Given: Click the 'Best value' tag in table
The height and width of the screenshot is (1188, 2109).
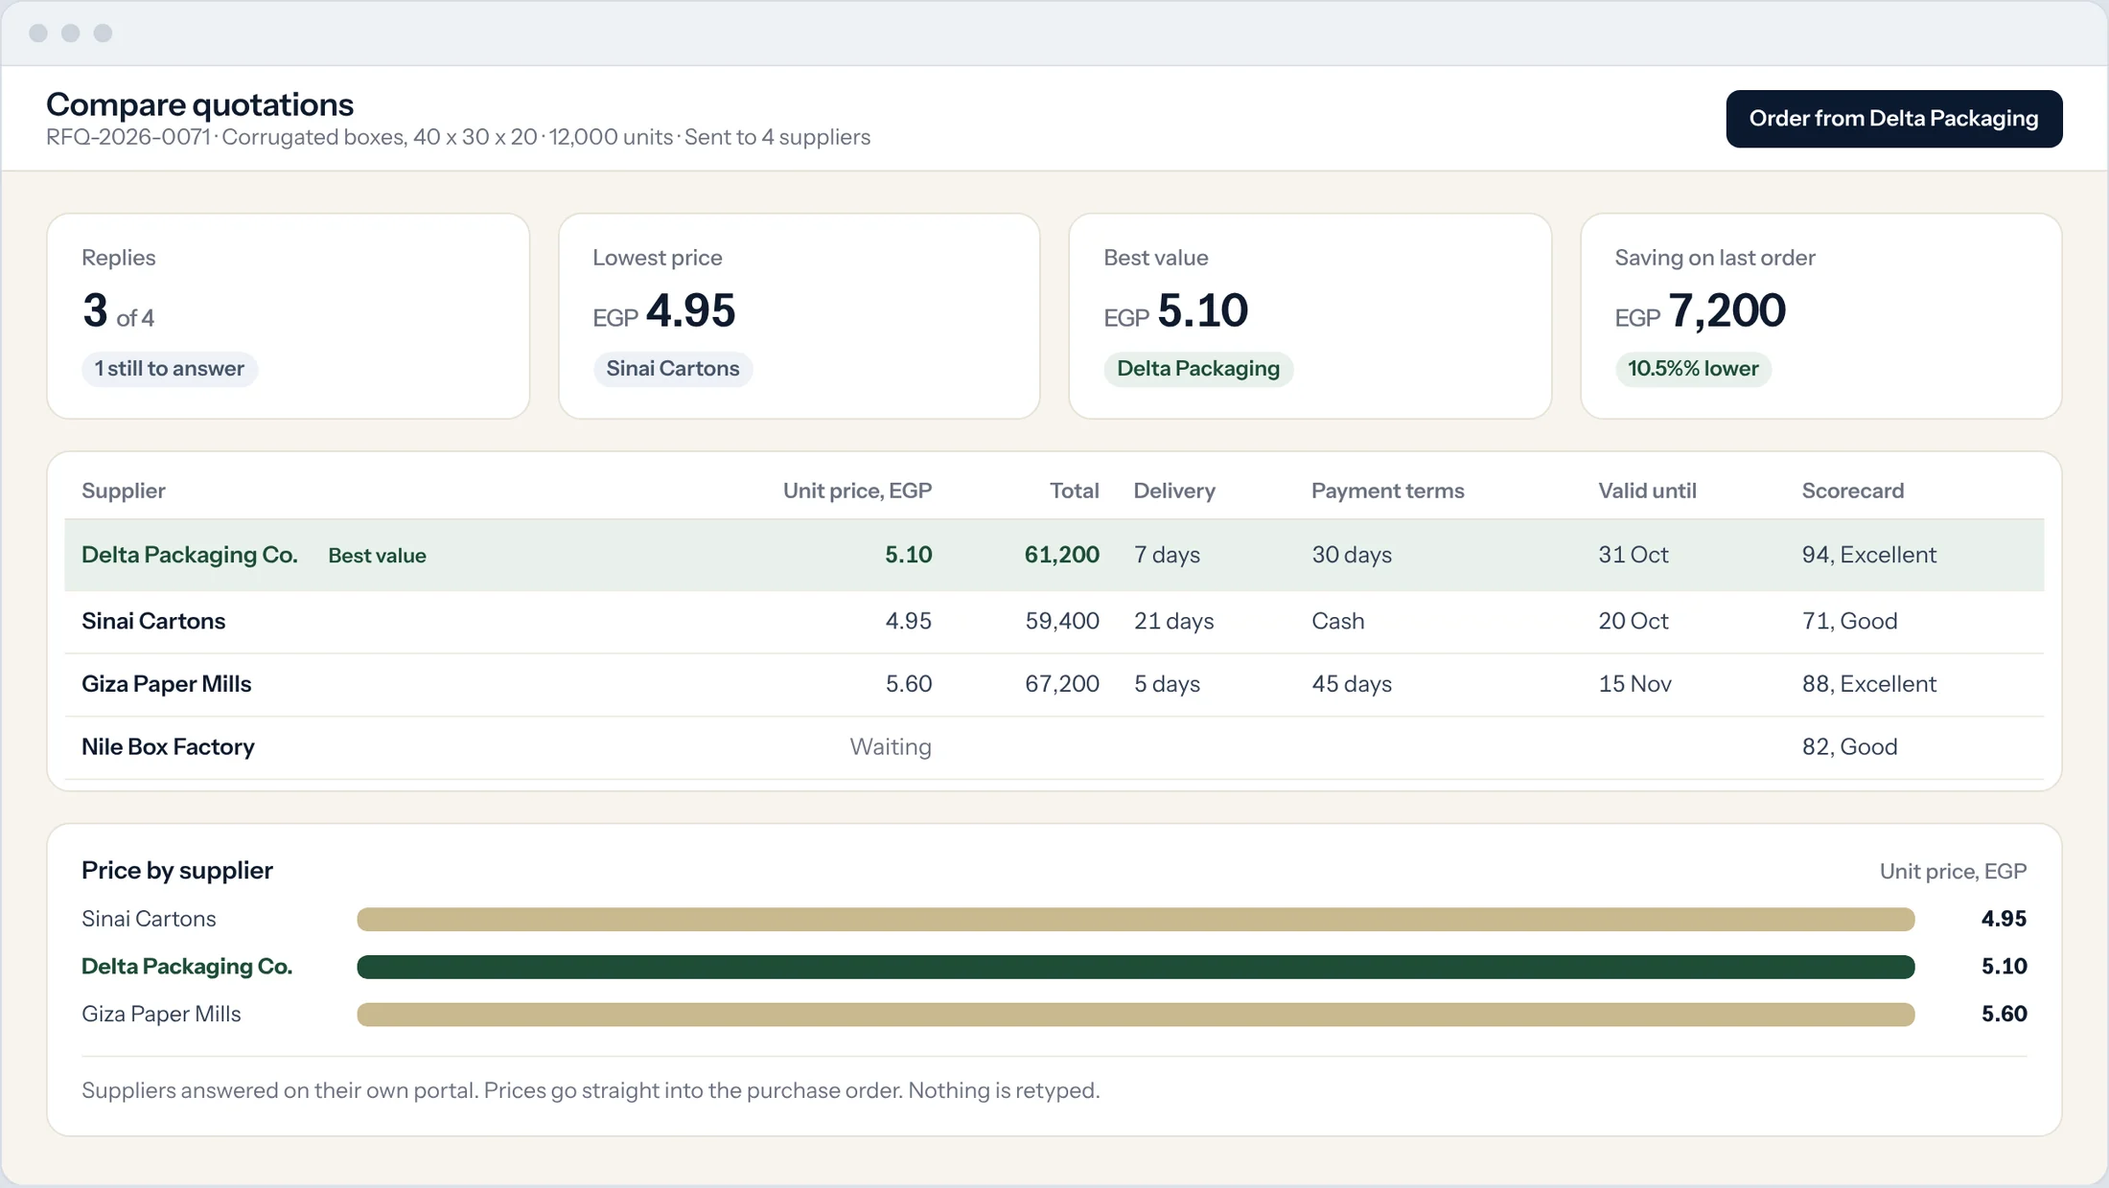Looking at the screenshot, I should click(377, 556).
